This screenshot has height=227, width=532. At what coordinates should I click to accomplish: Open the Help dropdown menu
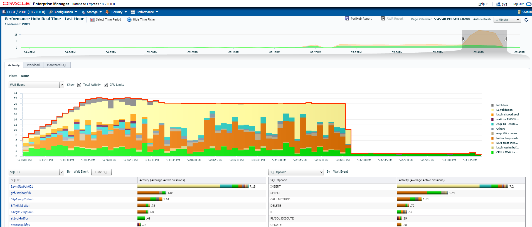(x=483, y=4)
